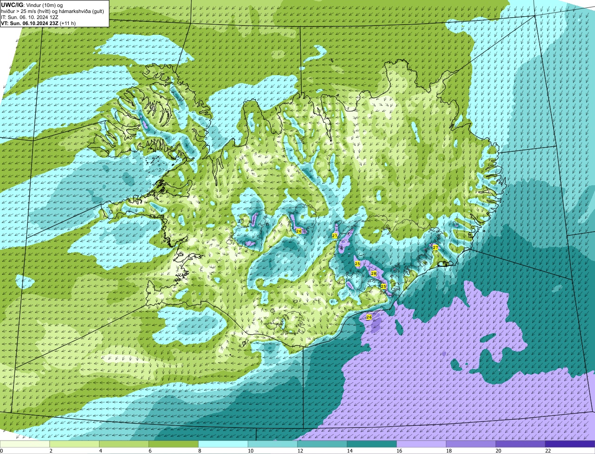Click the yellow '28' max gust marker
Viewport: 595px width, 454px height.
click(373, 274)
